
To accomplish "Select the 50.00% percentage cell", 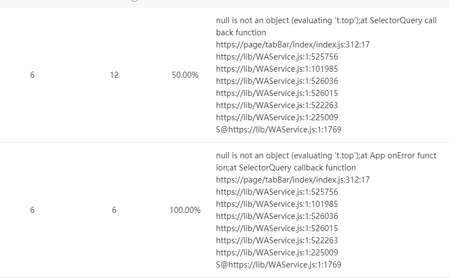I will click(185, 75).
